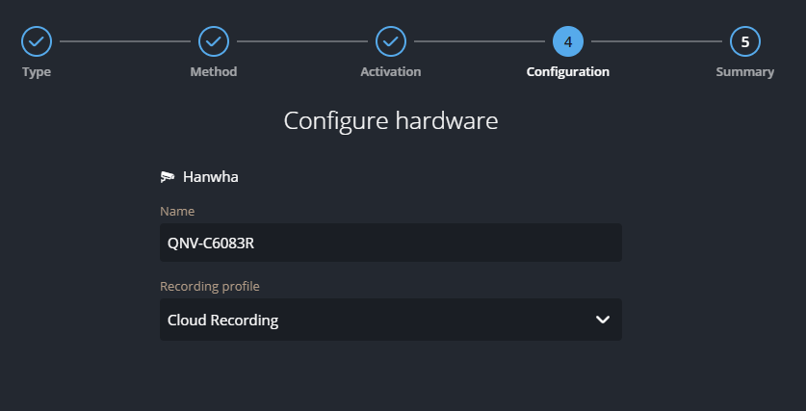Click the Type step checkmark circle
This screenshot has width=806, height=411.
[37, 41]
